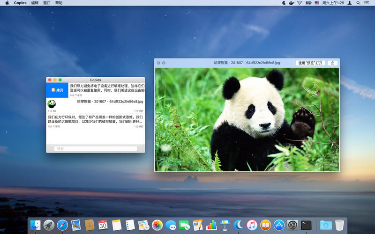Image resolution: width=375 pixels, height=234 pixels.
Task: Click the blue 拷贝 copy button
Action: [57, 90]
